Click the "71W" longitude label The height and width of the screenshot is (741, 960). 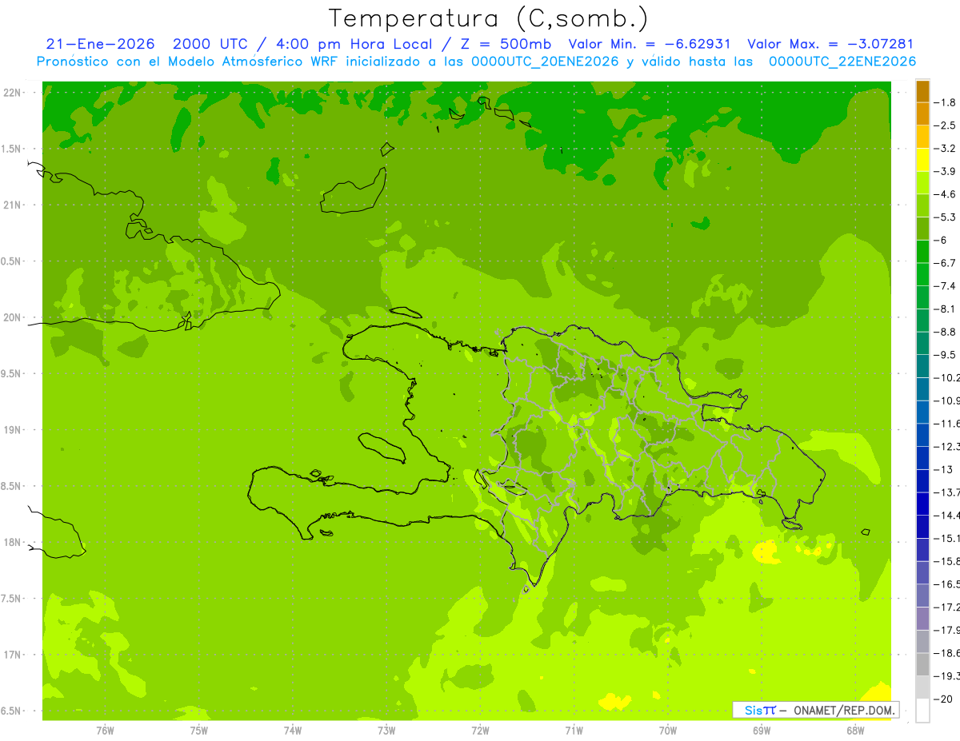(574, 730)
